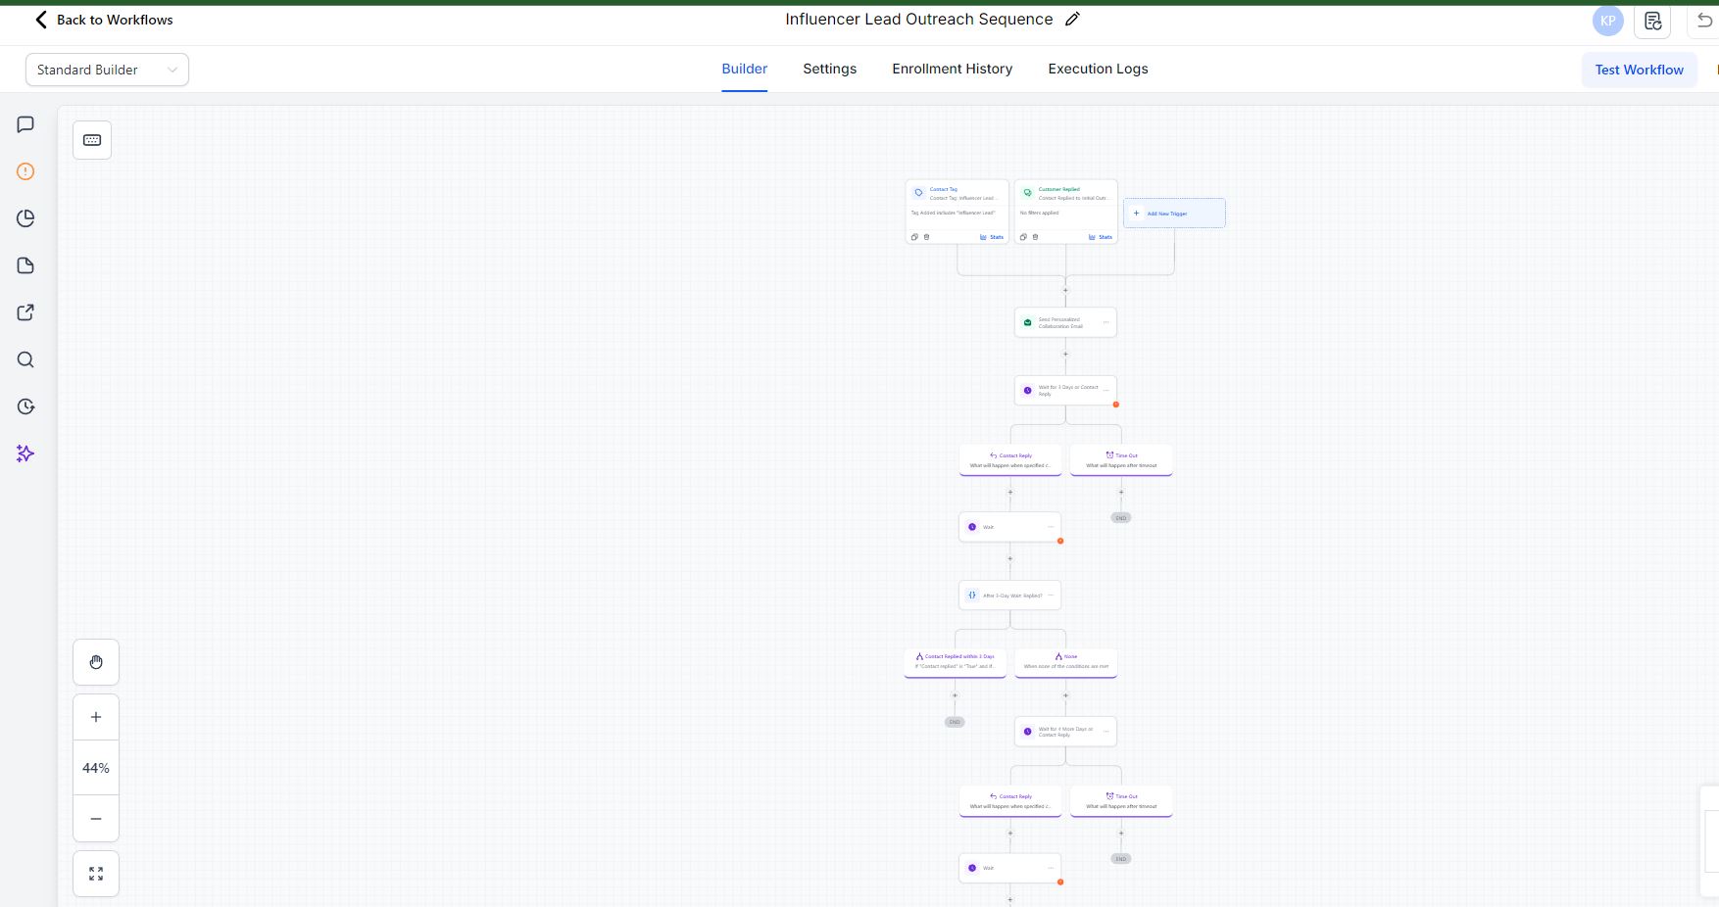Open the Wait node options menu
Viewport: 1719px width, 907px height.
coord(1053,526)
